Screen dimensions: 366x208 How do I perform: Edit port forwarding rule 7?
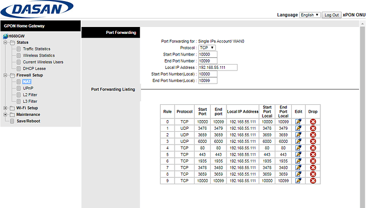[298, 167]
